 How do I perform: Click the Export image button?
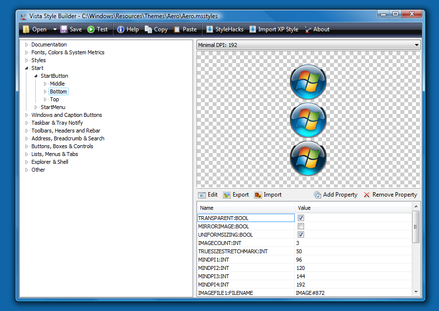236,195
